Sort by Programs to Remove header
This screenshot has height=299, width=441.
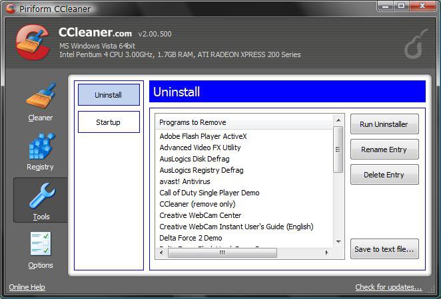pos(244,122)
